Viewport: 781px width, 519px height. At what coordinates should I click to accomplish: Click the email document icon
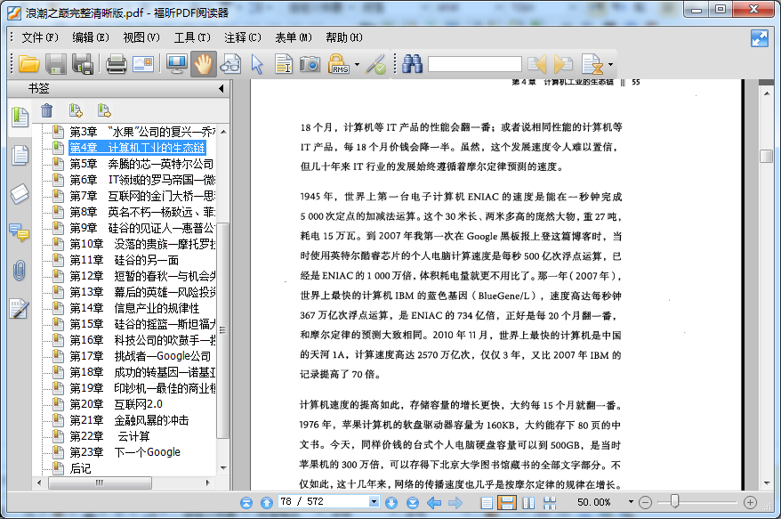click(143, 64)
